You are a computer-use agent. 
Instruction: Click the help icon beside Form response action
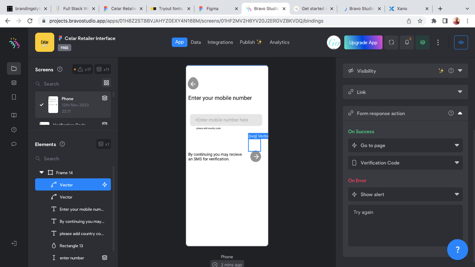click(451, 113)
